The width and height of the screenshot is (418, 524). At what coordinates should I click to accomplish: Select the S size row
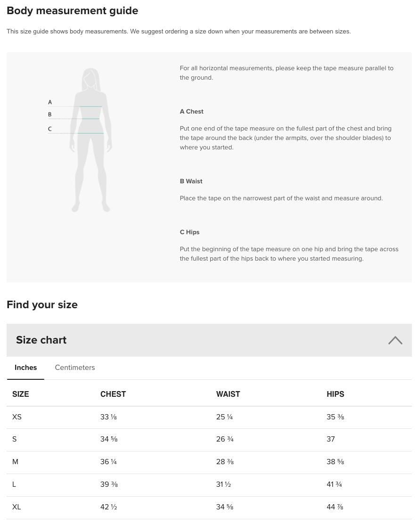[x=15, y=440]
